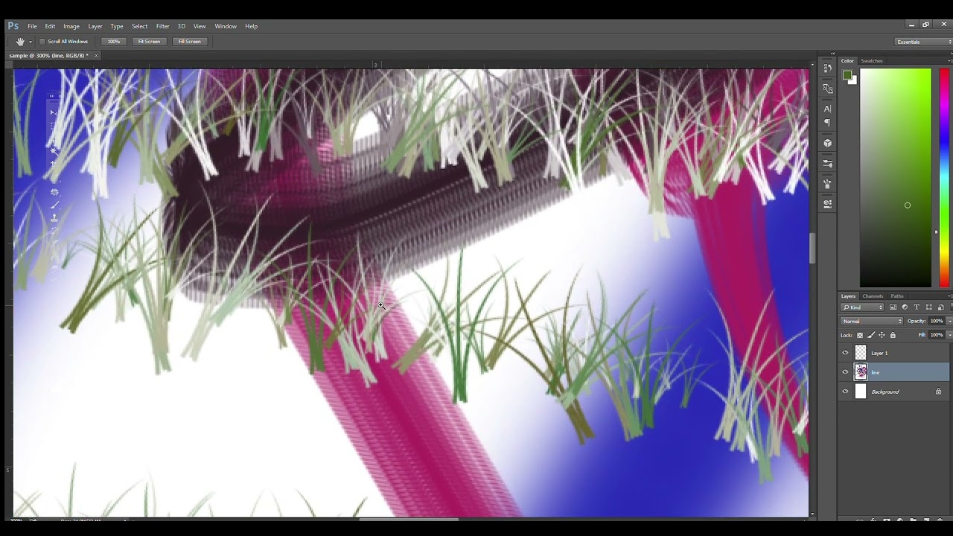Open the Brush Presets panel icon
Viewport: 953px width, 536px height.
[827, 163]
